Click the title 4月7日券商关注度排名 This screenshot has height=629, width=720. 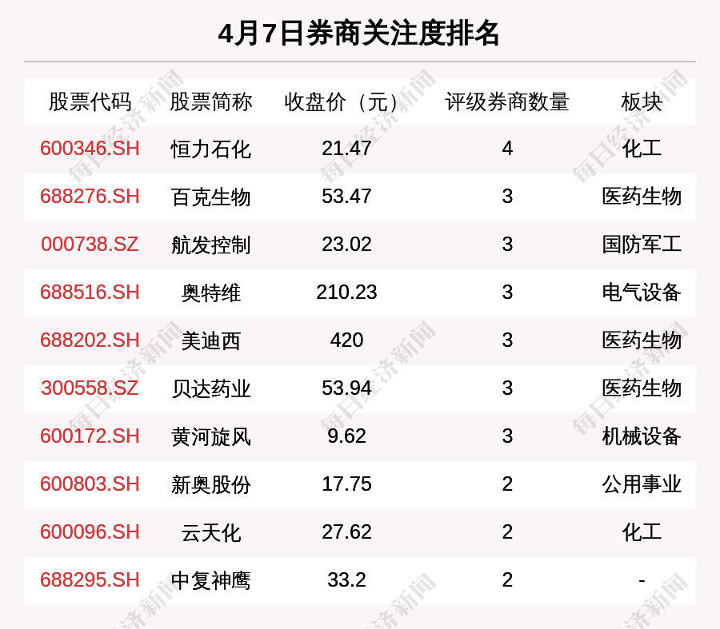click(358, 33)
